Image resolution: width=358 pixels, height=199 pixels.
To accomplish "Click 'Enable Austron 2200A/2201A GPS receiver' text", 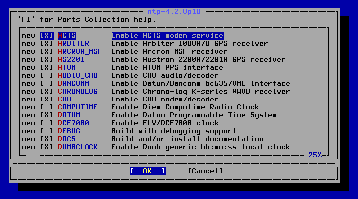I will 198,60.
